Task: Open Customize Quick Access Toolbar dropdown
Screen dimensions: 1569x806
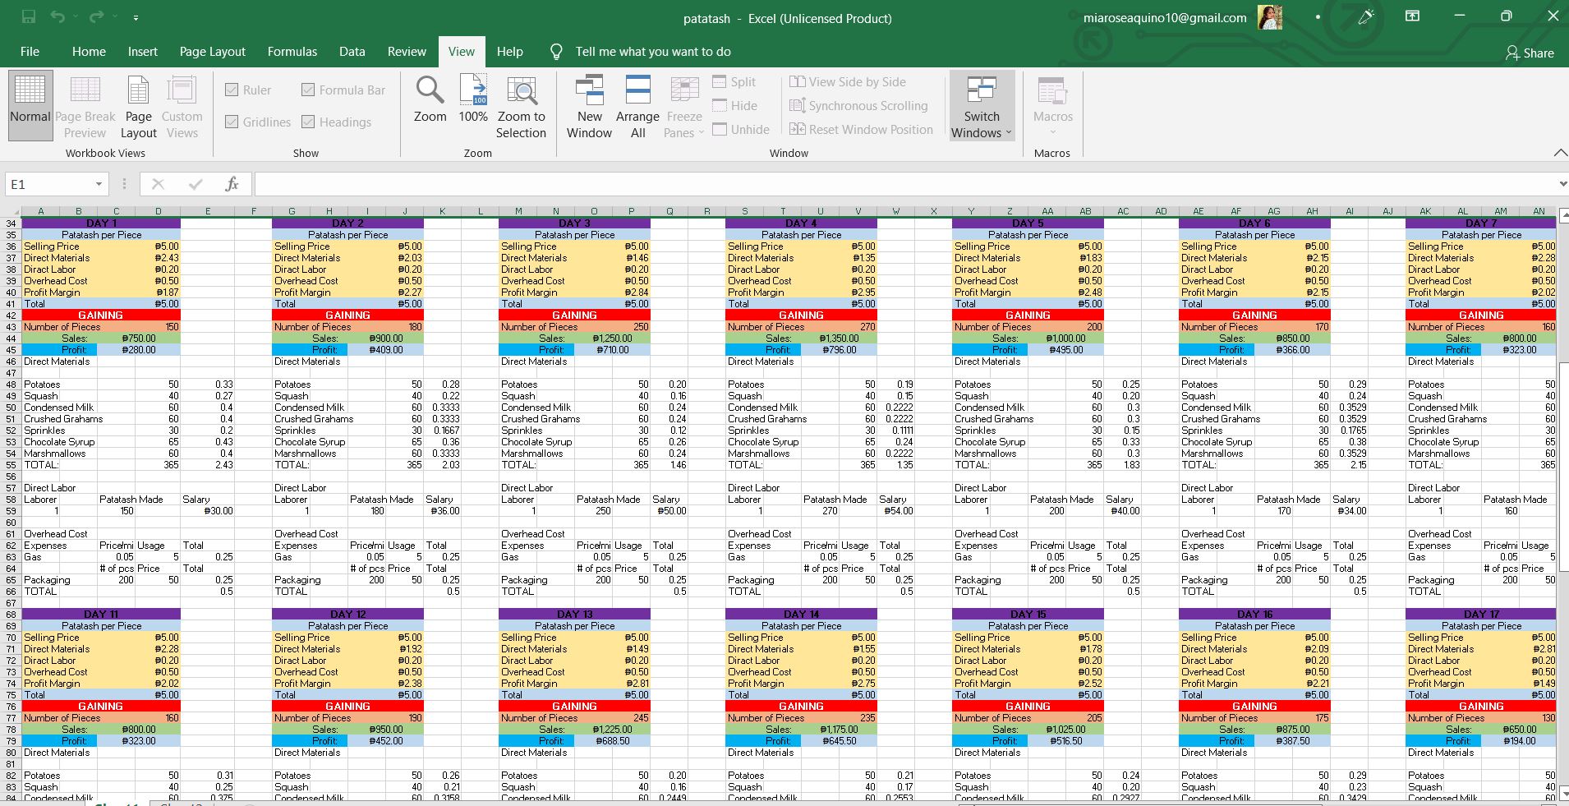Action: (x=136, y=17)
